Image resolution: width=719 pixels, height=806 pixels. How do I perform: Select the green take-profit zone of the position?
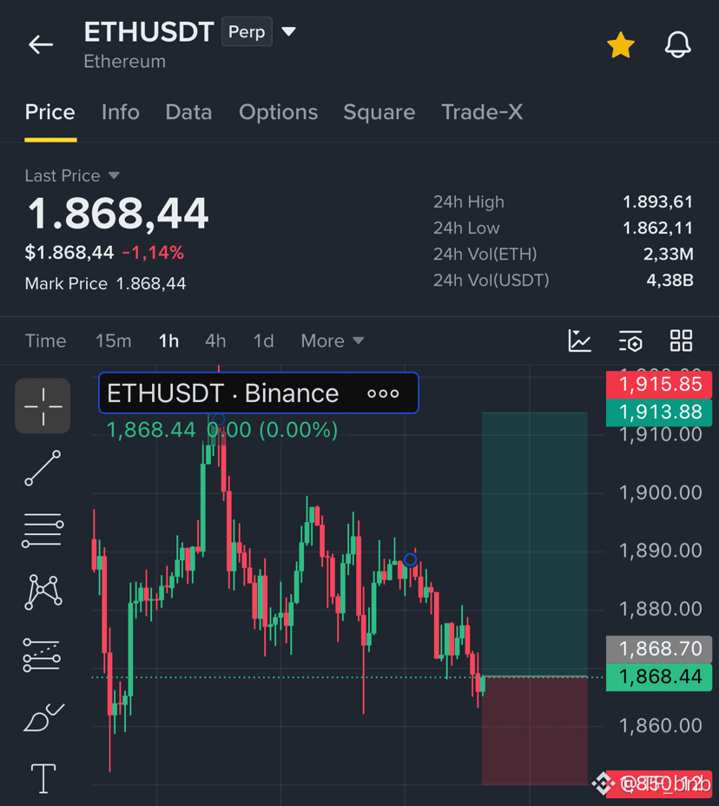(535, 544)
